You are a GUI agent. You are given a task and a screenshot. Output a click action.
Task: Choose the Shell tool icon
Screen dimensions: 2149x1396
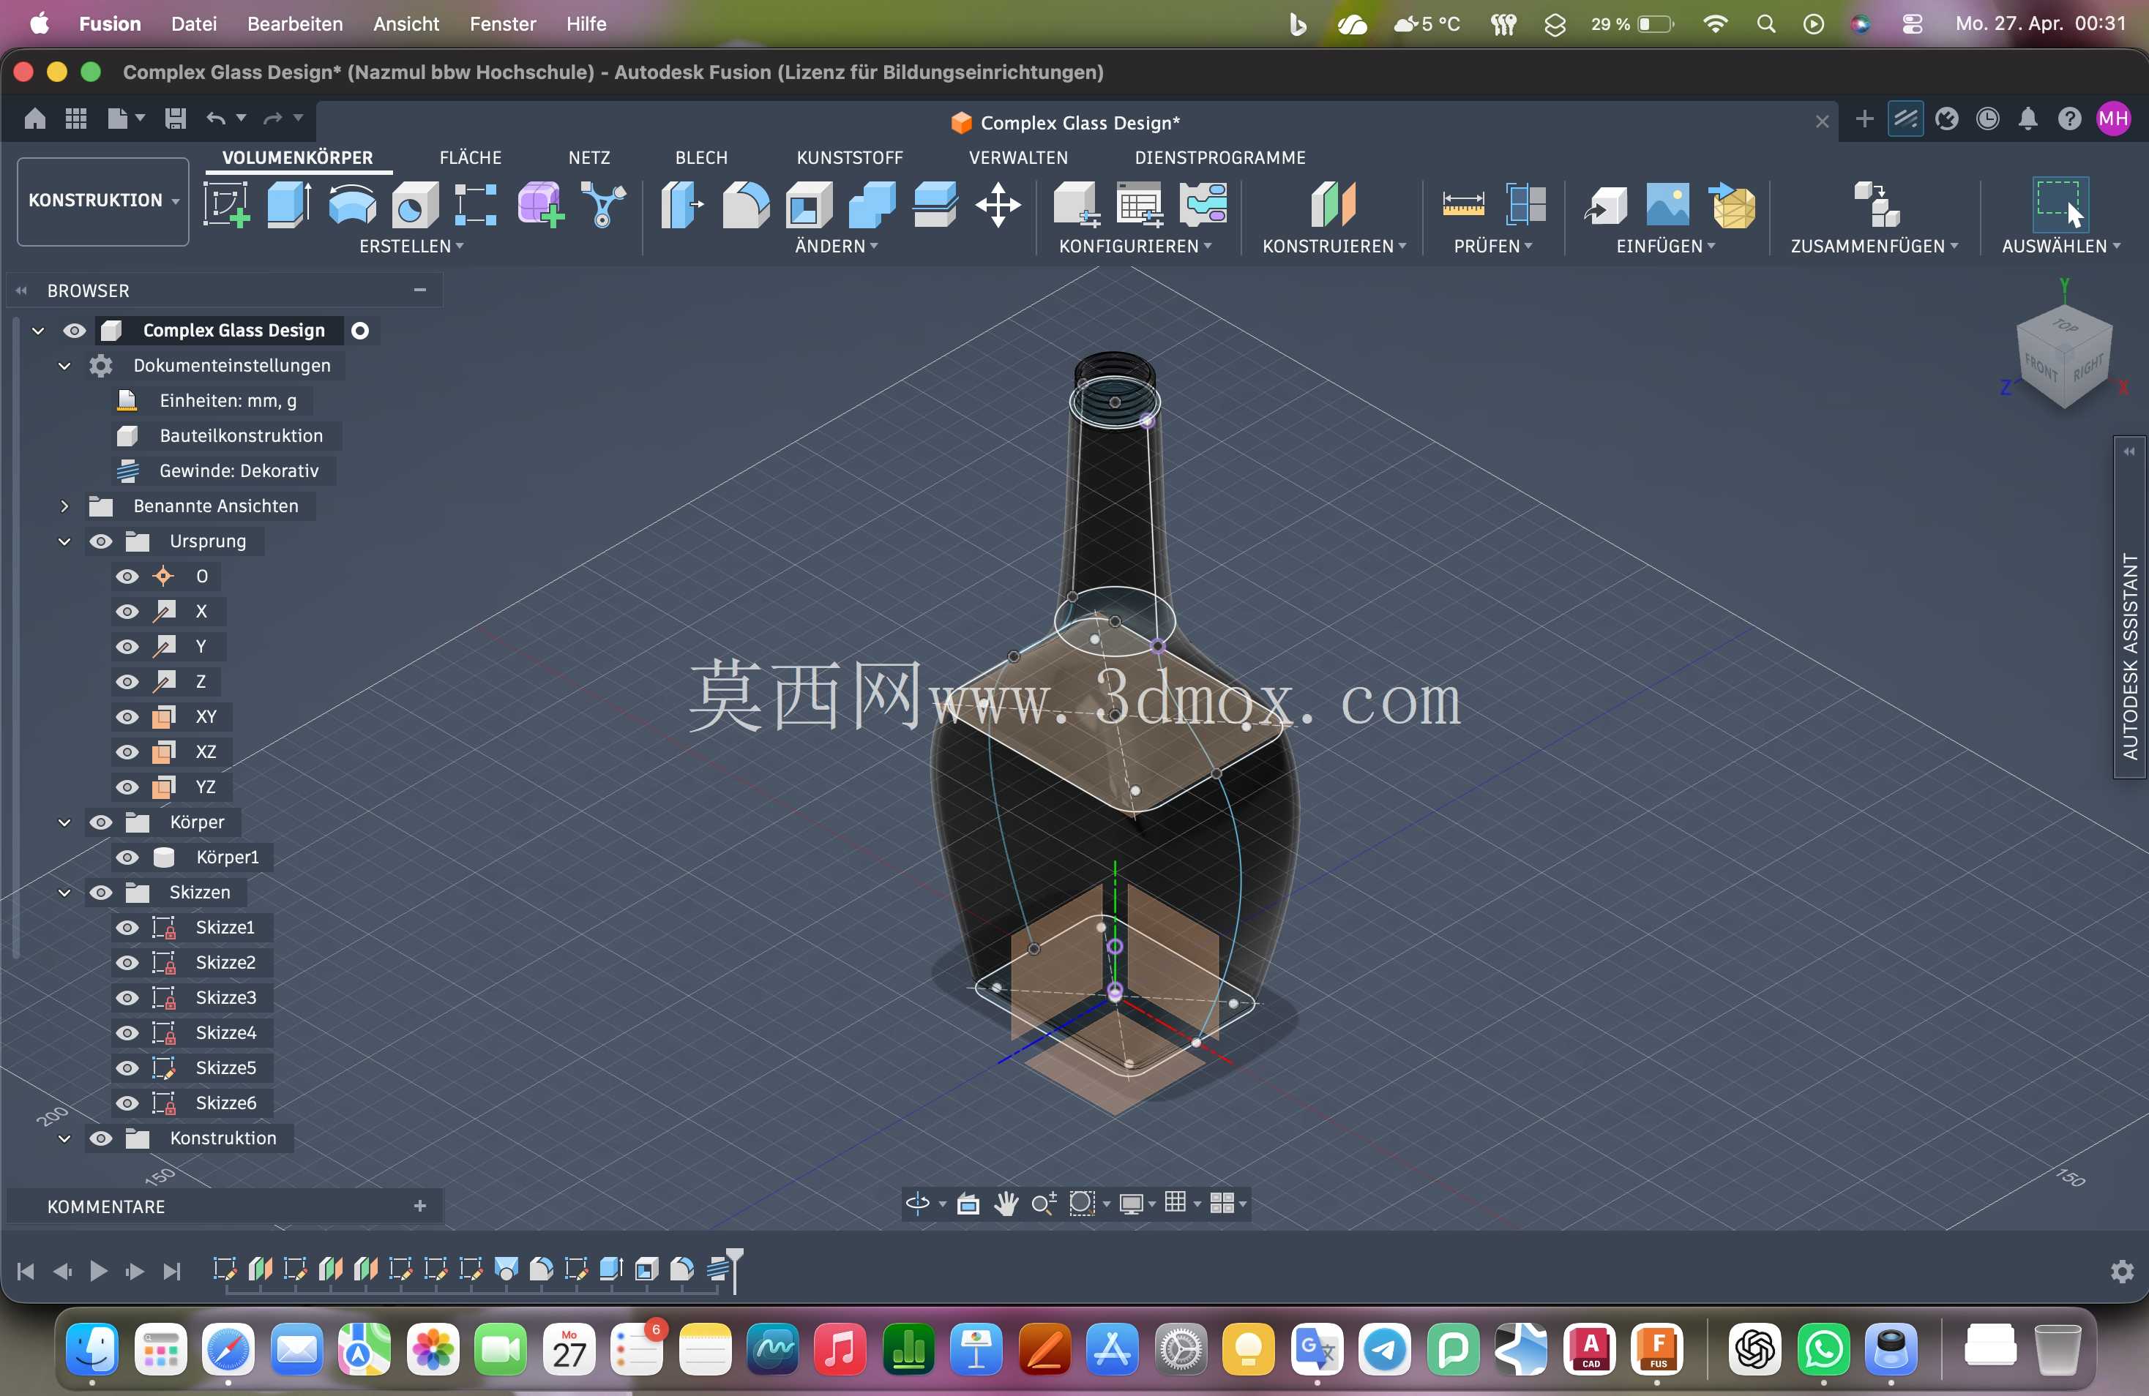pos(809,204)
